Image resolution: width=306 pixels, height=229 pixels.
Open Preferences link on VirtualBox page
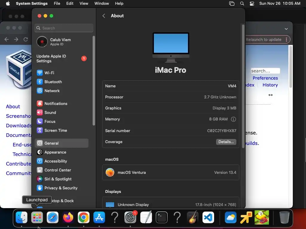[x=265, y=78]
